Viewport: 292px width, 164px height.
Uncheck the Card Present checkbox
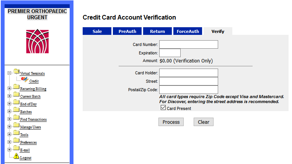click(x=163, y=108)
